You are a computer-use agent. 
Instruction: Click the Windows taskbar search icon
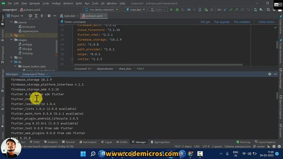tap(93, 154)
